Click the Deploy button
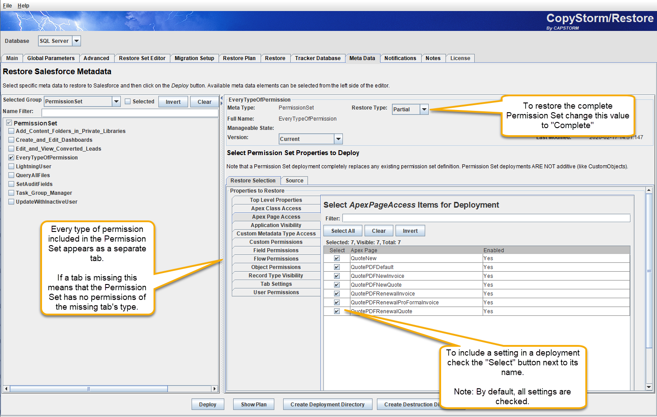This screenshot has width=657, height=417. (207, 405)
